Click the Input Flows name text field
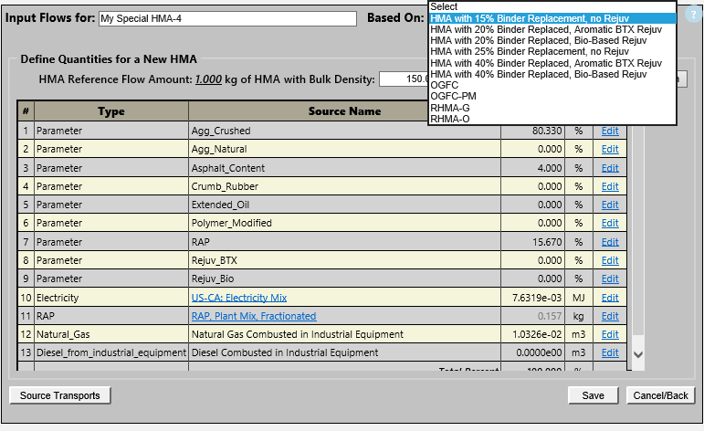The height and width of the screenshot is (431, 704). [226, 18]
